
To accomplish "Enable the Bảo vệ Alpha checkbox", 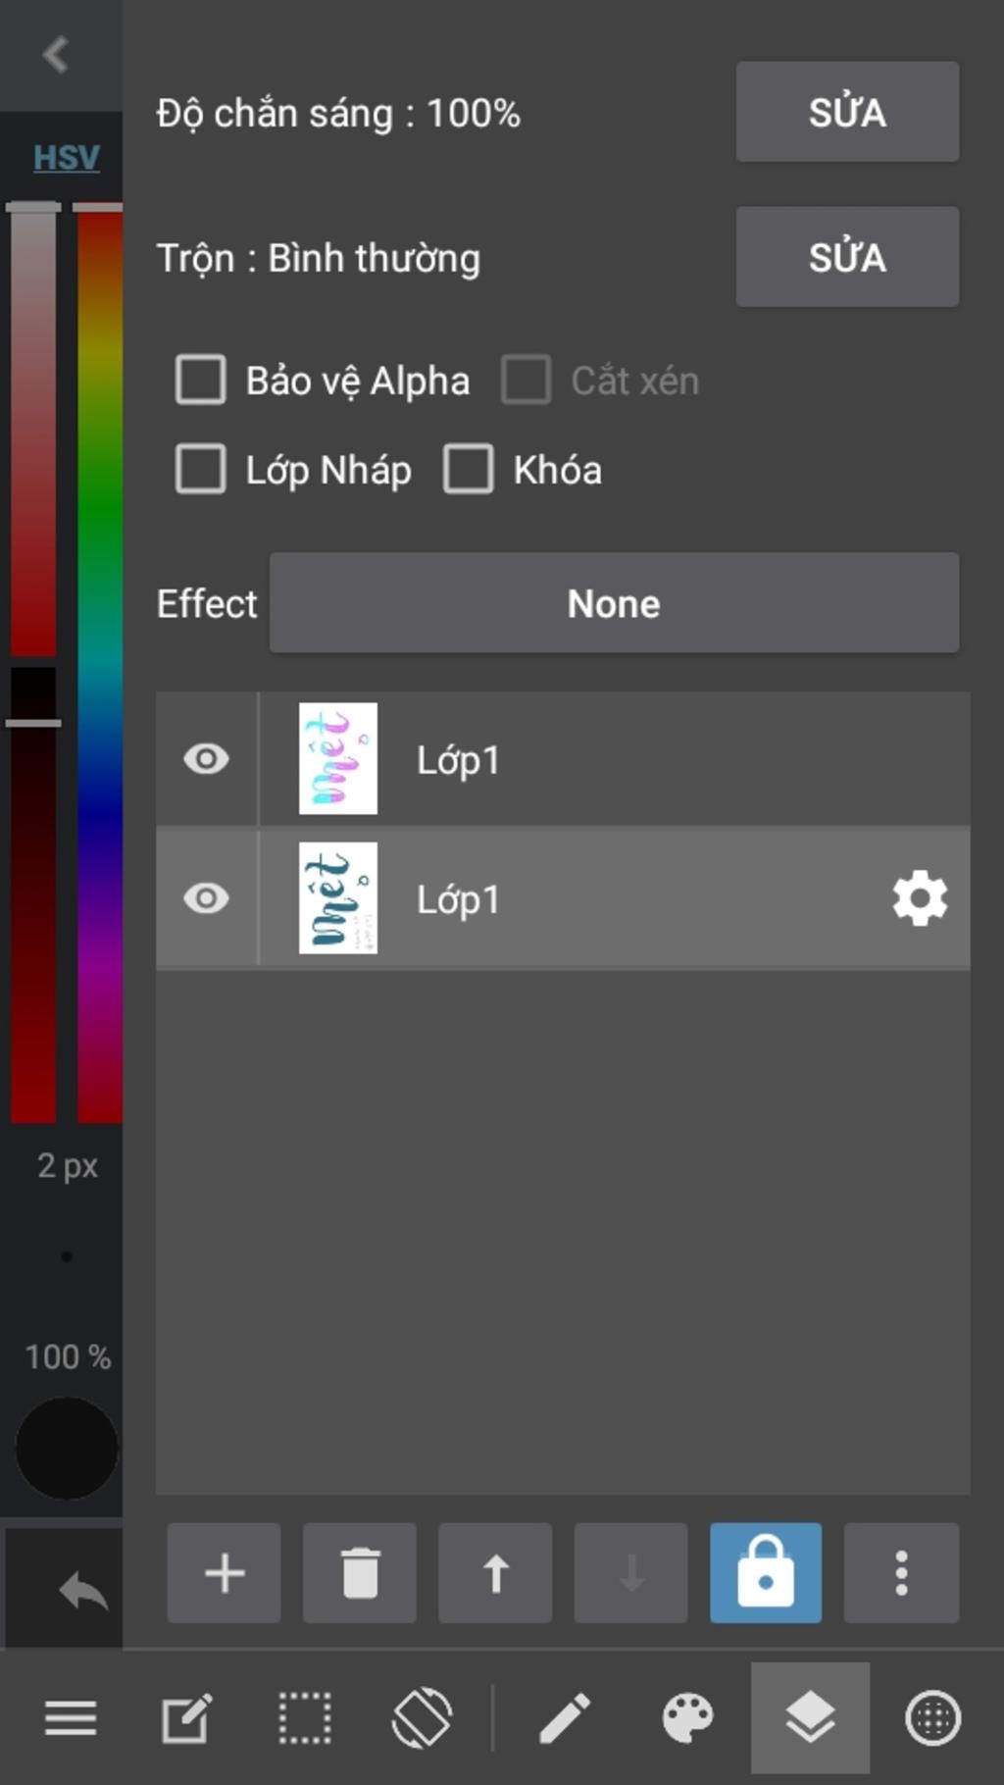I will [201, 380].
